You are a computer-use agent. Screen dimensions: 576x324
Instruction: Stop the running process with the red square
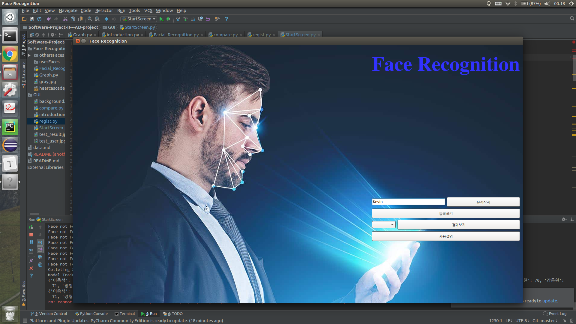pyautogui.click(x=31, y=235)
